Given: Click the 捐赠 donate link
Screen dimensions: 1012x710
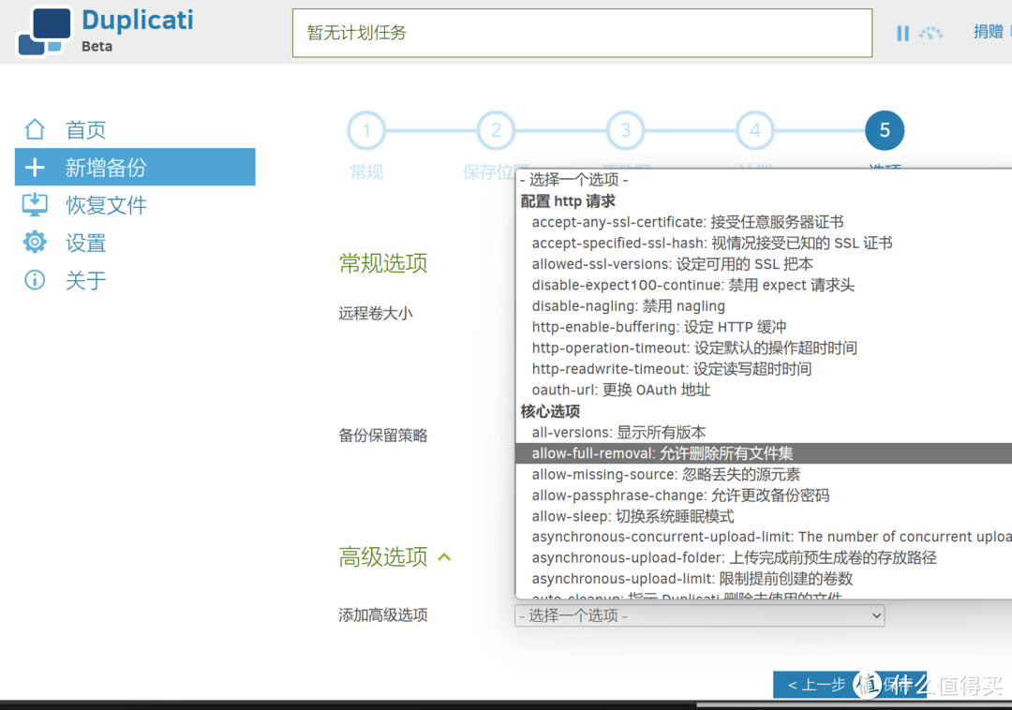Looking at the screenshot, I should click(x=989, y=32).
